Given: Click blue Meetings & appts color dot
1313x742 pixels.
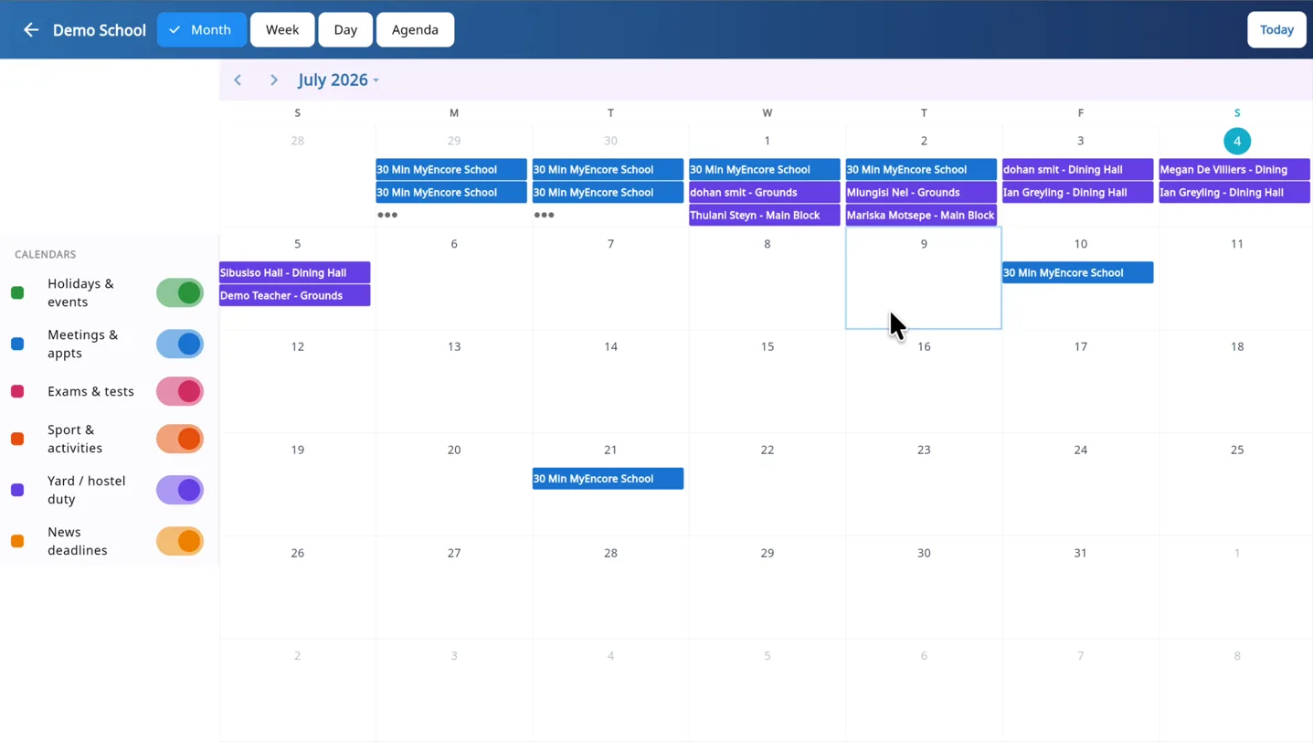Looking at the screenshot, I should (x=17, y=344).
